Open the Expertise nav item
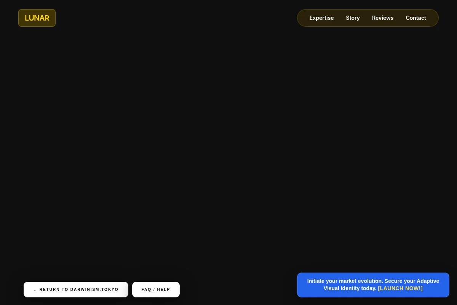 tap(321, 18)
